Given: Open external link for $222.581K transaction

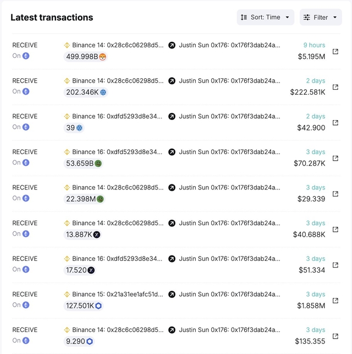Looking at the screenshot, I should click(x=335, y=87).
